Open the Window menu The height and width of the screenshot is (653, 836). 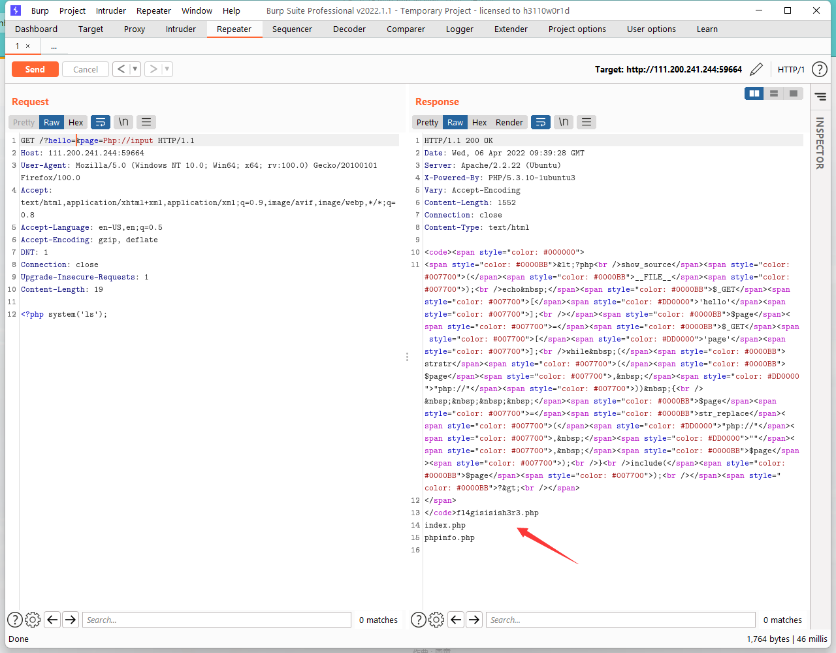(197, 10)
